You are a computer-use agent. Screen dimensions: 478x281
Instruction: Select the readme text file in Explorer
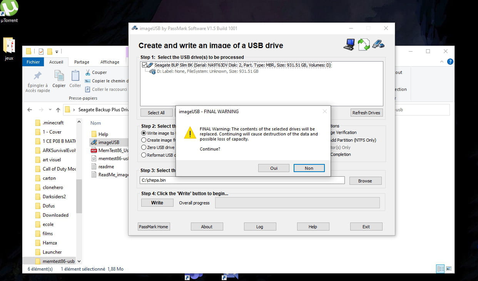coord(102,167)
